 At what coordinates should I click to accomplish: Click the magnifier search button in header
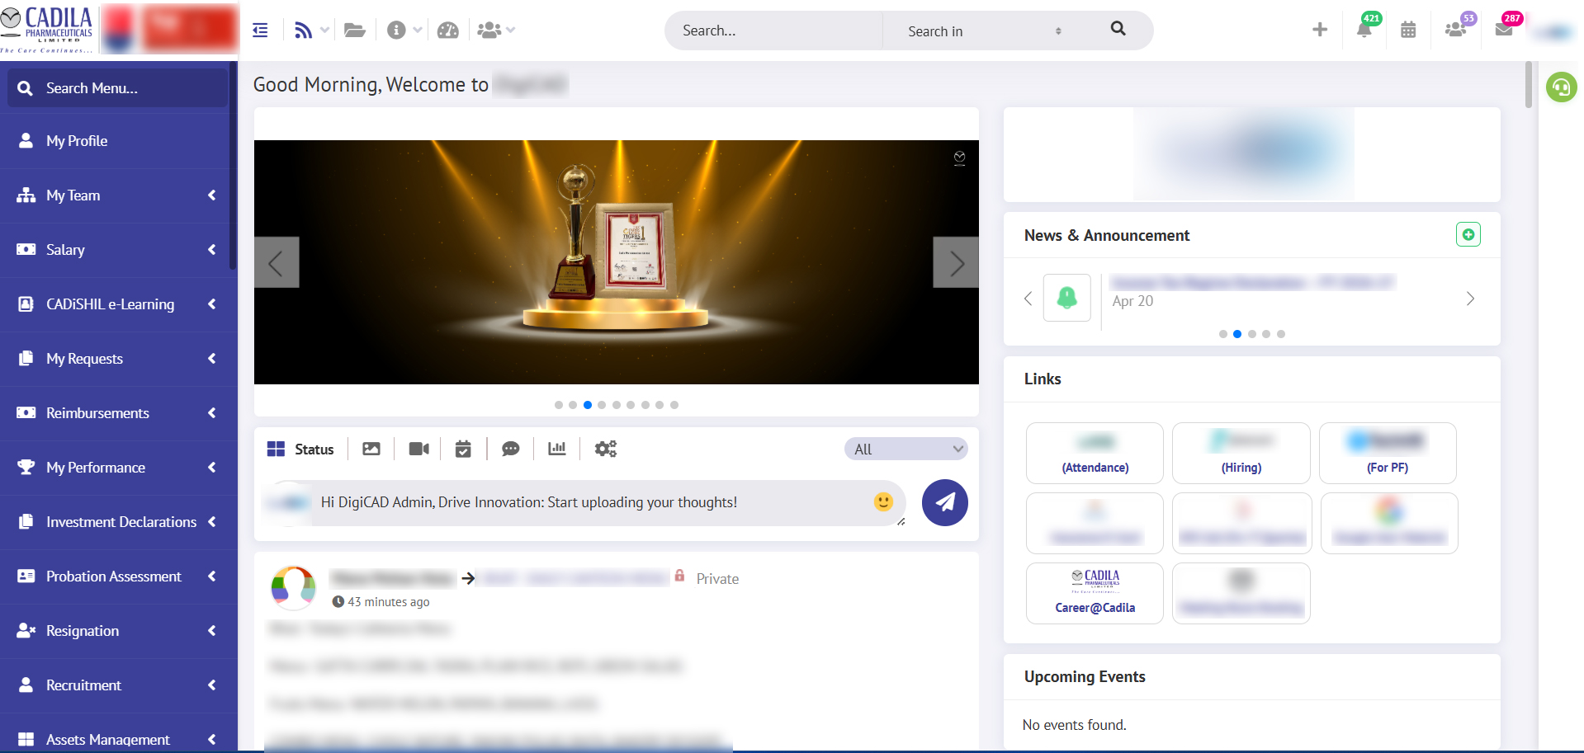tap(1118, 29)
